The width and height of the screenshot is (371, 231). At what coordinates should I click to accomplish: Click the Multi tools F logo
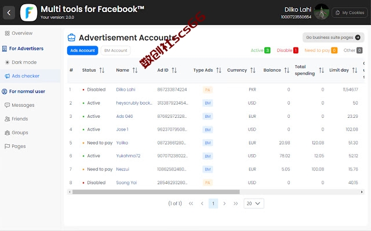[x=28, y=13]
